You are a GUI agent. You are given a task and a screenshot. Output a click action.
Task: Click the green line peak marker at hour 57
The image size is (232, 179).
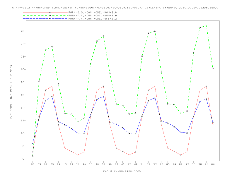pos(155,31)
